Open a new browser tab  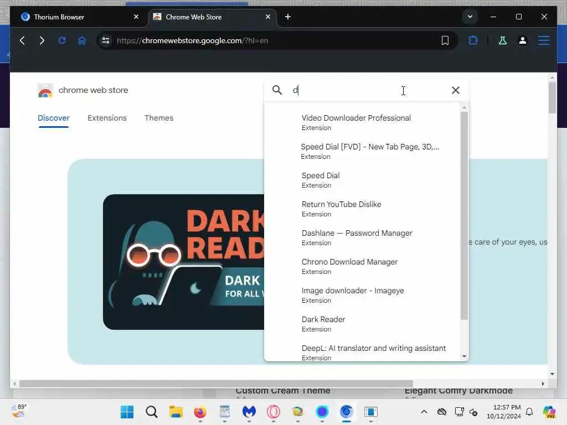[288, 17]
